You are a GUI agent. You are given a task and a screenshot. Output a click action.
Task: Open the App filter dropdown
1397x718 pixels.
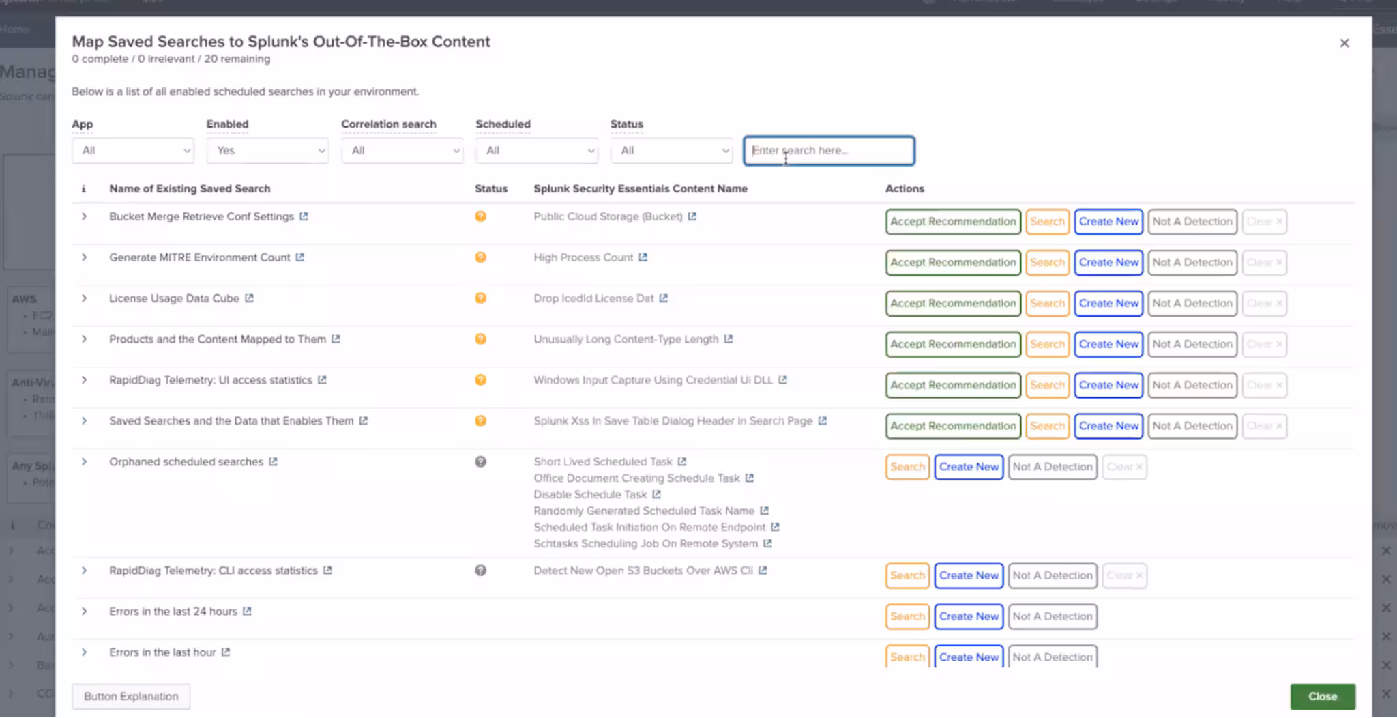tap(133, 151)
